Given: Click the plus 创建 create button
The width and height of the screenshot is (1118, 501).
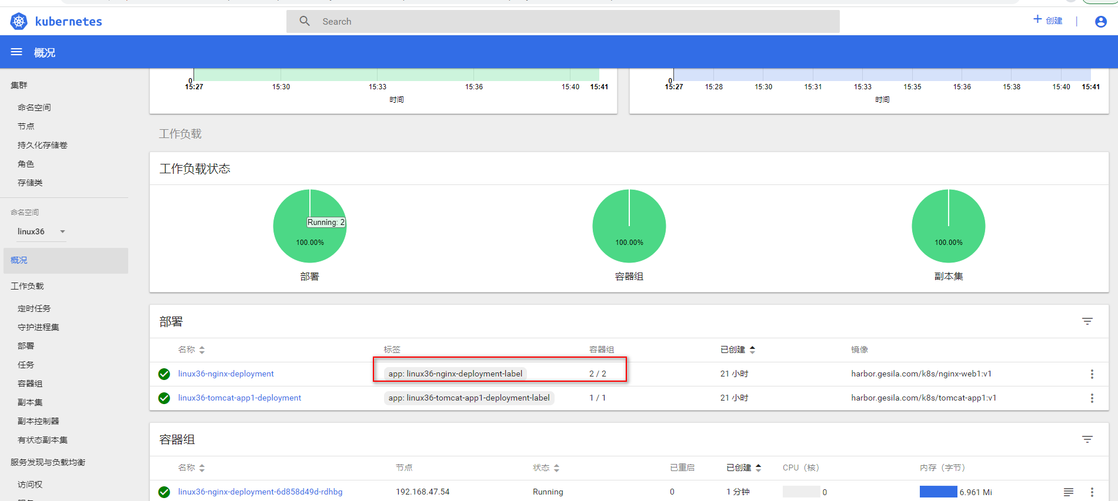Looking at the screenshot, I should [x=1048, y=20].
